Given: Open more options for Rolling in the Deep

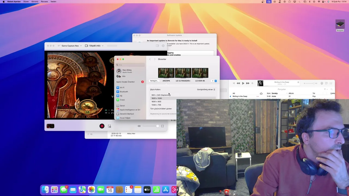Looking at the screenshot, I should tap(258, 96).
